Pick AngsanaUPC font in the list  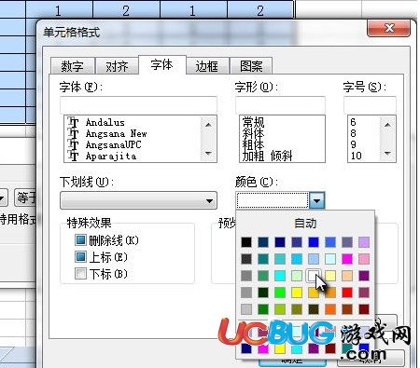pos(114,144)
